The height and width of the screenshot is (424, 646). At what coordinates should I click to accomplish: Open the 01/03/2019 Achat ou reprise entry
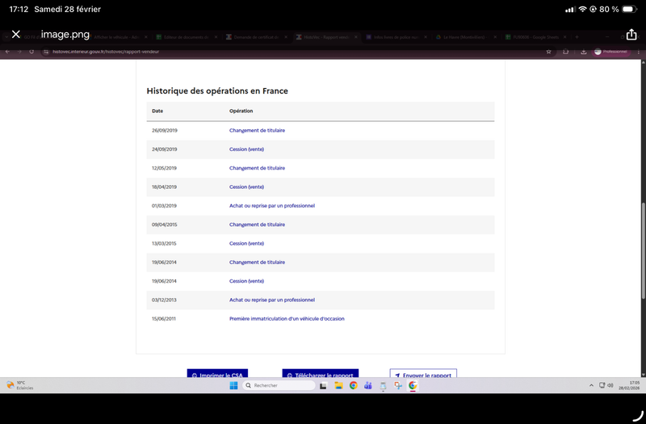271,206
